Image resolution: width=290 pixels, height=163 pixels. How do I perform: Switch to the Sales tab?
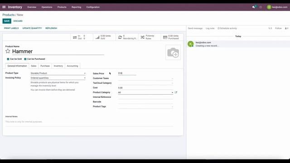coord(34,66)
